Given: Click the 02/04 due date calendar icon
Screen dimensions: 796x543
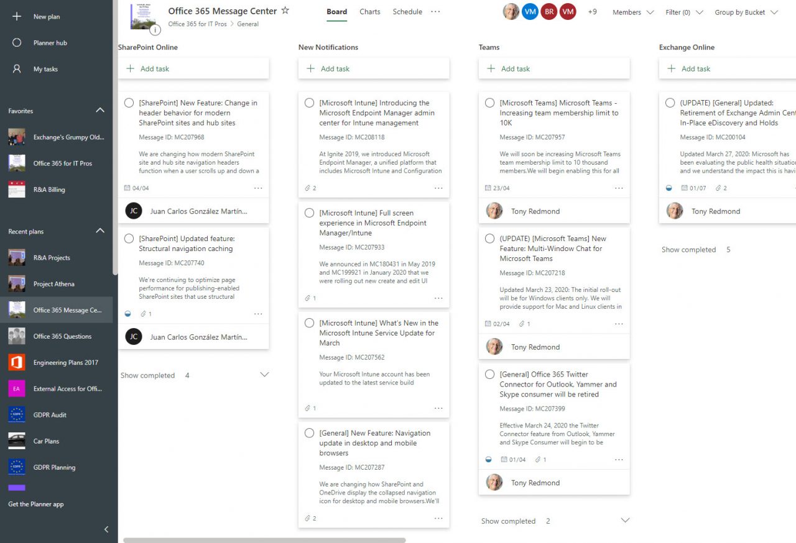Looking at the screenshot, I should (488, 324).
